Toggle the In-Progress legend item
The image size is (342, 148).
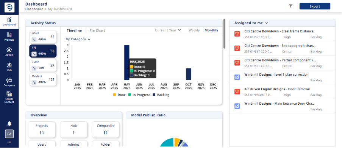[139, 95]
